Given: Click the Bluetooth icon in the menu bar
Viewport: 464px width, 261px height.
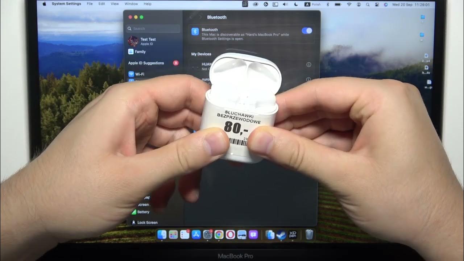Looking at the screenshot, I should [x=328, y=4].
